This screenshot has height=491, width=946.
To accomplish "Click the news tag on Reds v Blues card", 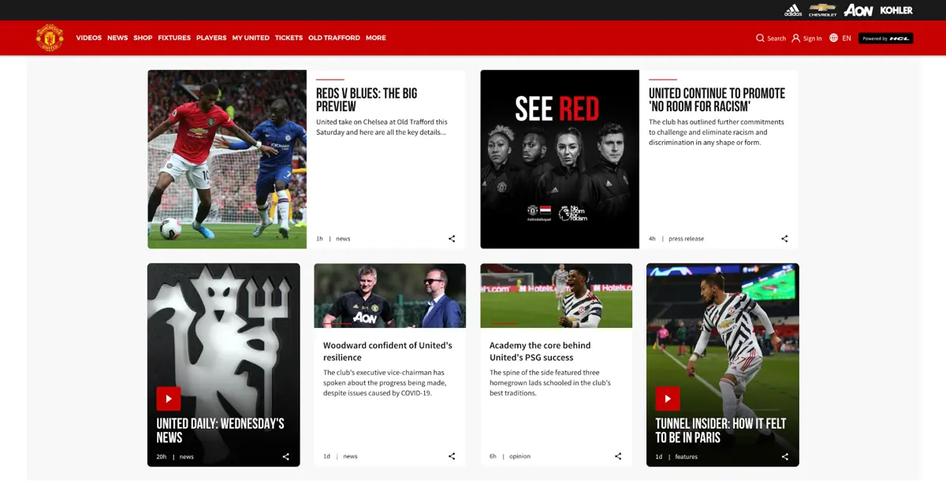I will tap(343, 239).
